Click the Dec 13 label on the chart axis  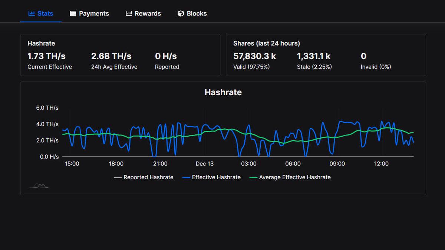coord(204,163)
